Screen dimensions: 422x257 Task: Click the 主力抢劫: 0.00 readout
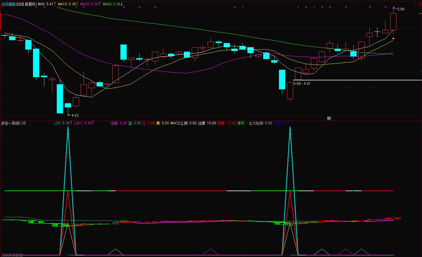(x=261, y=123)
